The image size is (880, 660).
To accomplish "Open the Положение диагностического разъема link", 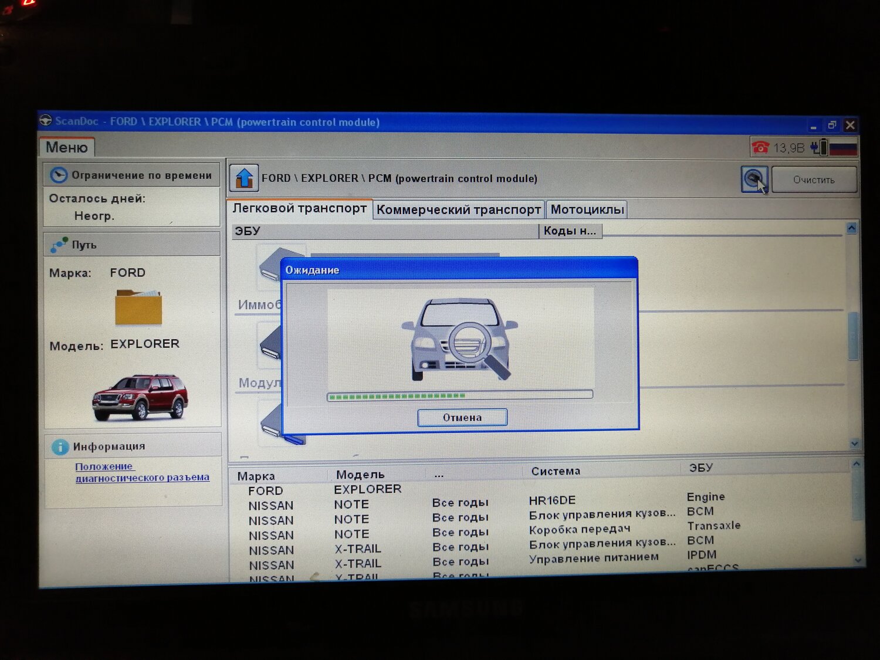I will (142, 472).
